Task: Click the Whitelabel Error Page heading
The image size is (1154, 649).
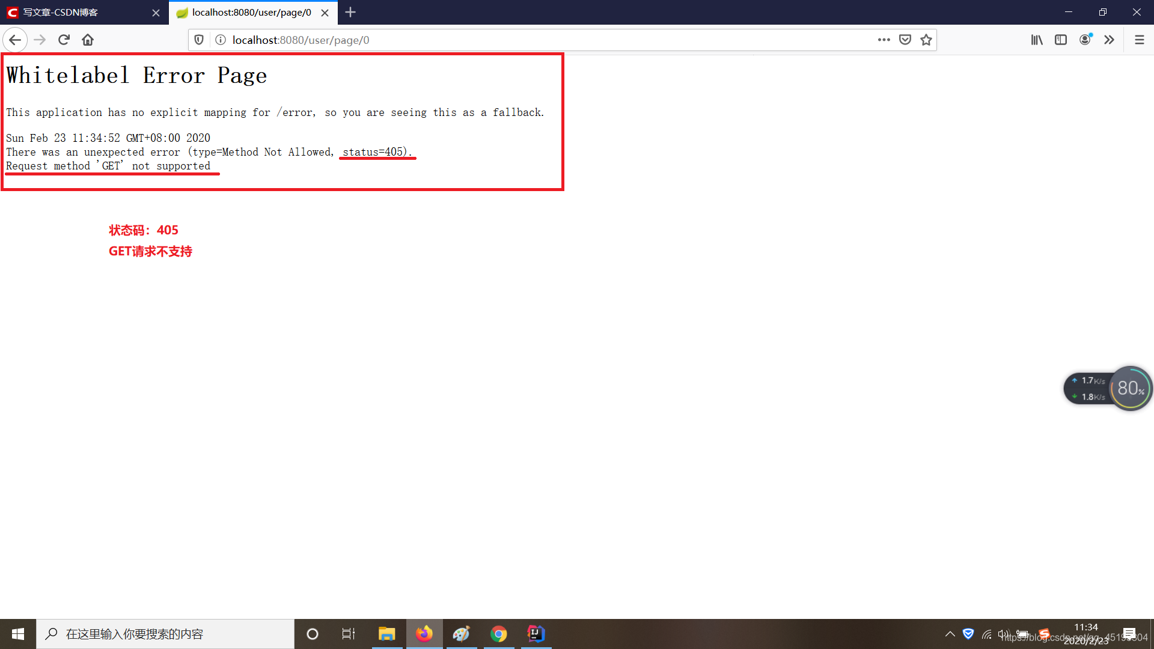Action: [136, 76]
